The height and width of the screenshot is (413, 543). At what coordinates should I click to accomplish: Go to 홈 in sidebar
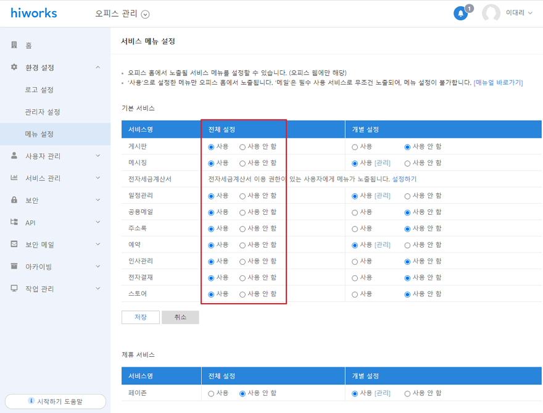pyautogui.click(x=28, y=46)
